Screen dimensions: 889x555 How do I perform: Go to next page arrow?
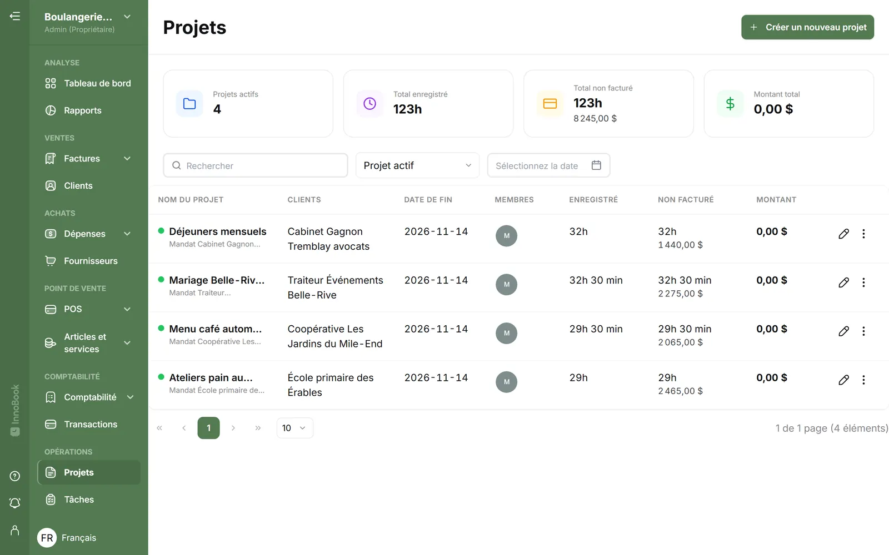coord(233,428)
